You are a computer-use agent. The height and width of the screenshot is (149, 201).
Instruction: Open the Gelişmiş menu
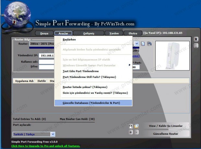(89, 33)
